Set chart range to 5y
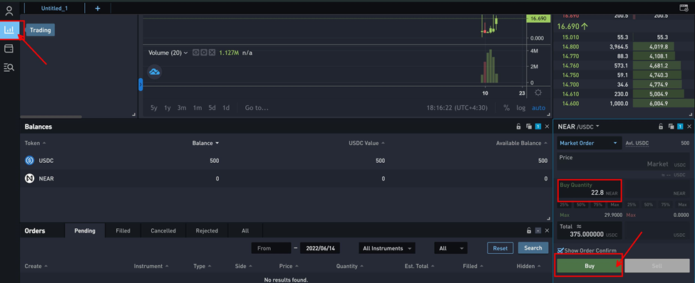 tap(154, 107)
